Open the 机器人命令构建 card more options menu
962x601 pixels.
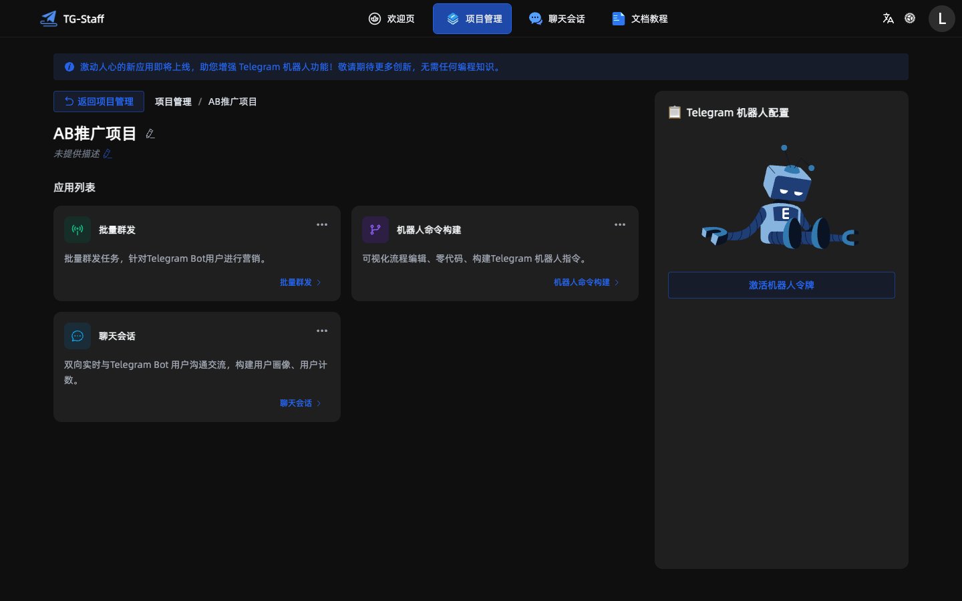pyautogui.click(x=620, y=224)
